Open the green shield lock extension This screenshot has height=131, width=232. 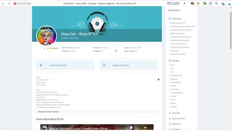pyautogui.click(x=204, y=3)
